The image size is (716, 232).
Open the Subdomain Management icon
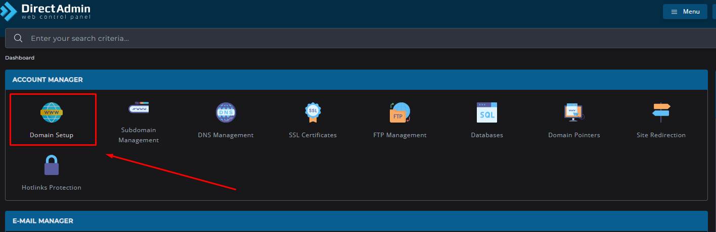pyautogui.click(x=139, y=107)
